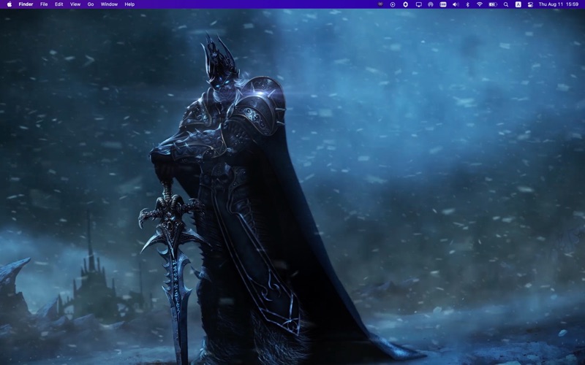Show battery status in menu bar

tap(493, 4)
